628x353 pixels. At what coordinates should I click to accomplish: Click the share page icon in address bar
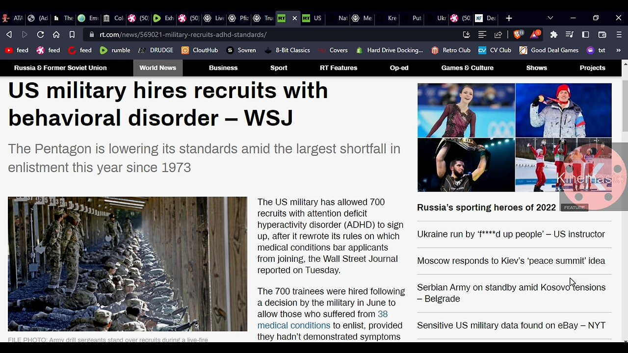pyautogui.click(x=498, y=34)
